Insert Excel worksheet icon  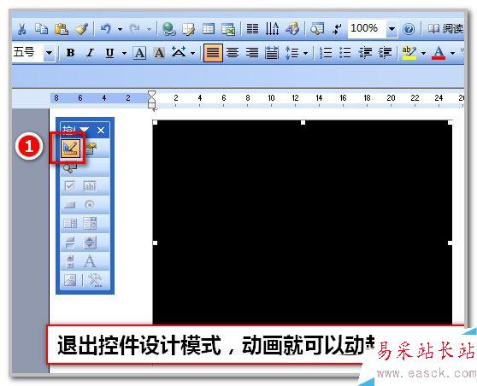pos(228,29)
